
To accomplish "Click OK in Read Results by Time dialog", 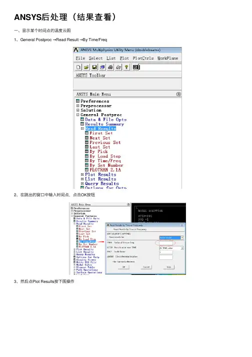I will [124, 267].
